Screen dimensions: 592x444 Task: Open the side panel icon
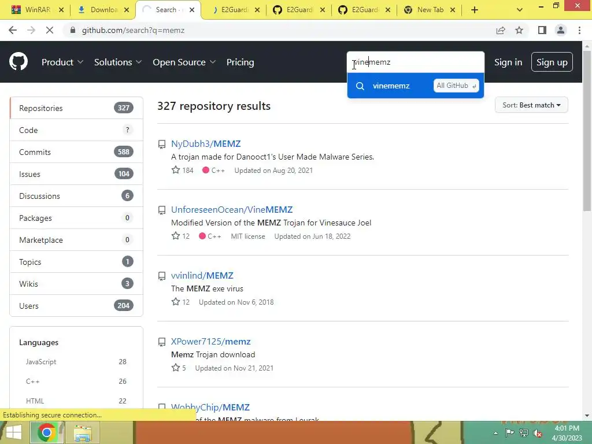click(542, 30)
